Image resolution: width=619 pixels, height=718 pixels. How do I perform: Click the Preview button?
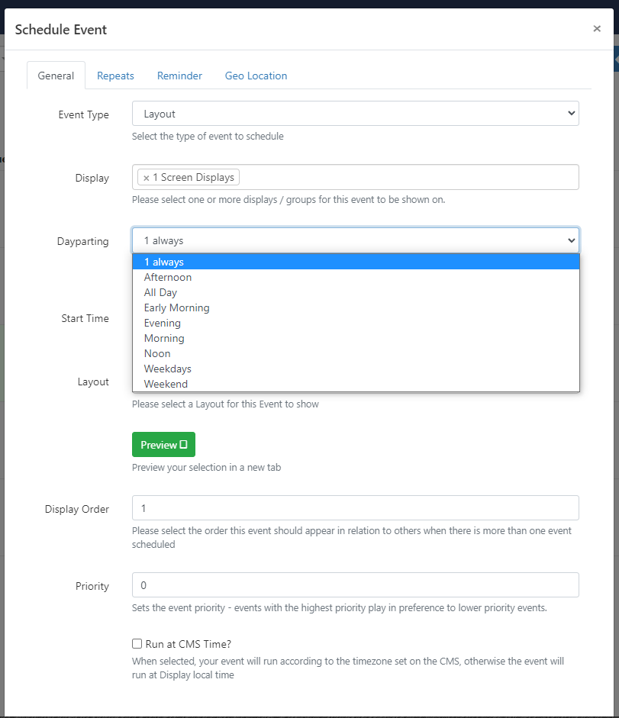click(163, 445)
